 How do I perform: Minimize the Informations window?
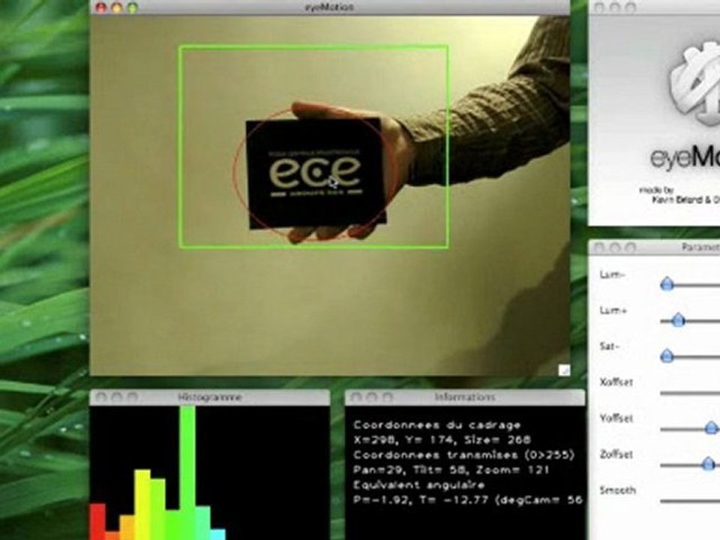coord(371,397)
